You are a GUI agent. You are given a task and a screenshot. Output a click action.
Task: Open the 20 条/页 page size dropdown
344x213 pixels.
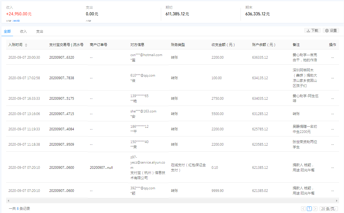(x=329, y=209)
